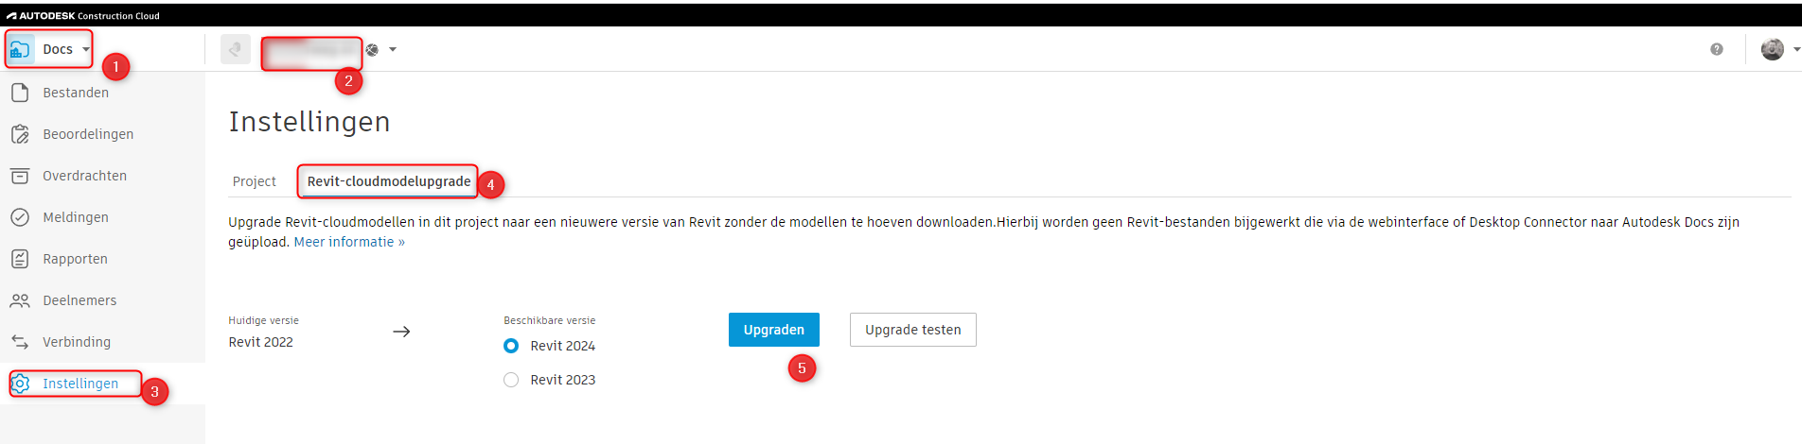
Task: Click the back arrow icon beside the project name
Action: click(236, 49)
